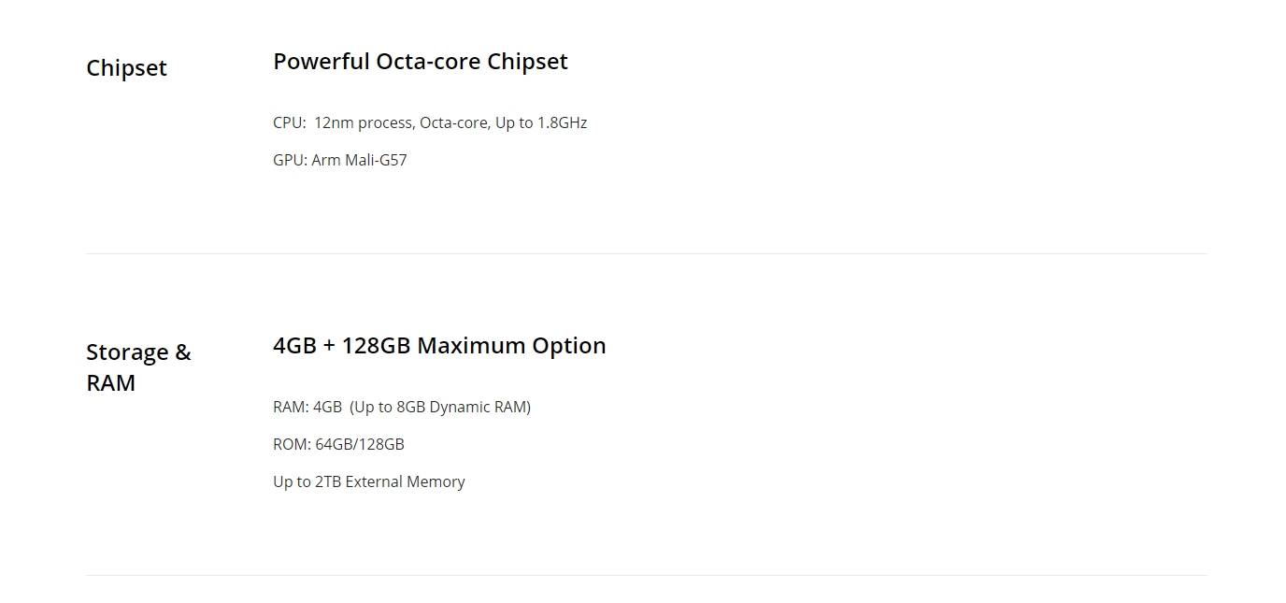Click the 1.8GHz value in the CPU line
This screenshot has width=1286, height=603.
[562, 122]
